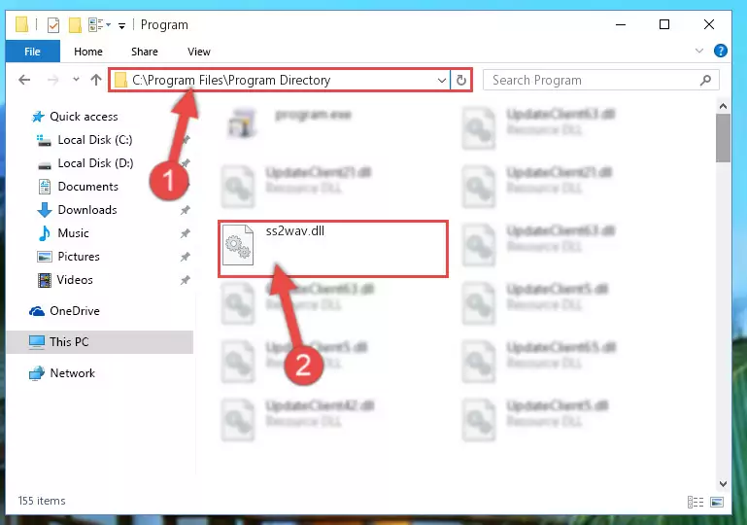The height and width of the screenshot is (525, 747).
Task: Click the folder icon in title bar
Action: coord(22,24)
